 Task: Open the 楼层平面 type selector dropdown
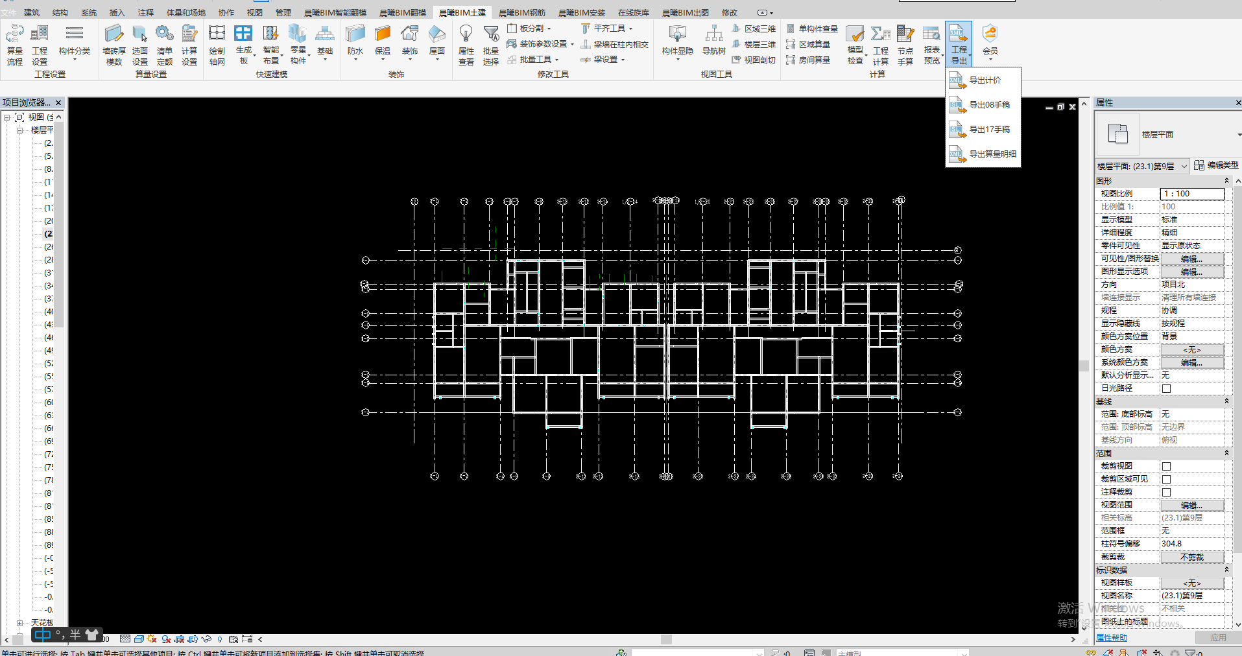click(1238, 135)
